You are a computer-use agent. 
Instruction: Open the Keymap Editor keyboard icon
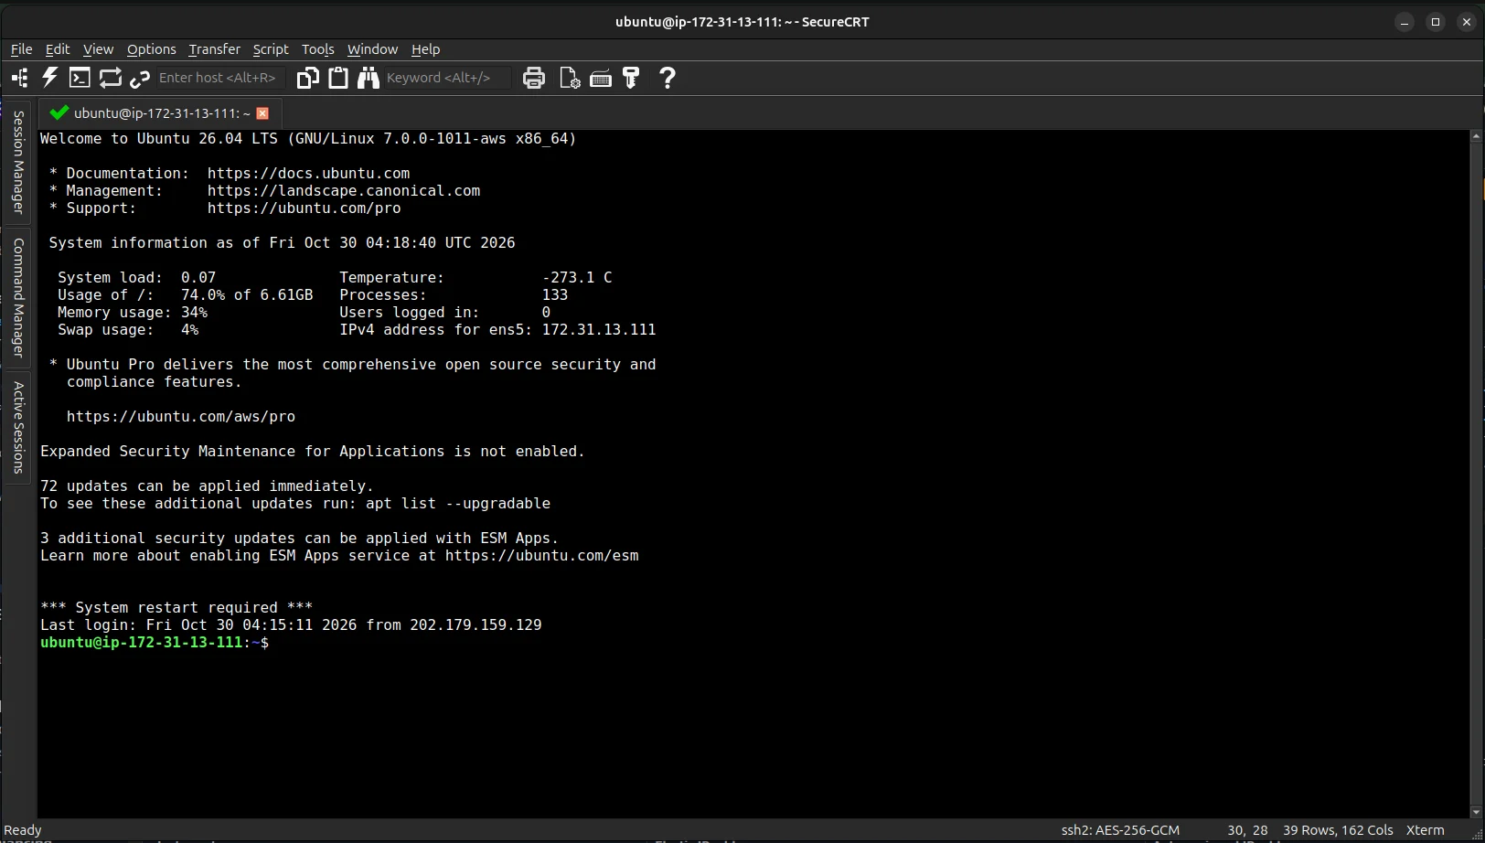tap(601, 79)
